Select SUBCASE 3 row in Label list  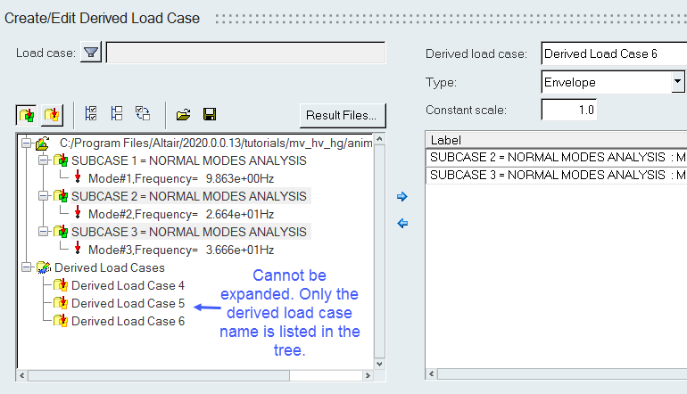[x=557, y=175]
